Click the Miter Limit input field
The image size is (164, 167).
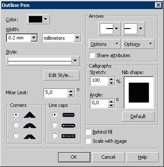coord(56,93)
